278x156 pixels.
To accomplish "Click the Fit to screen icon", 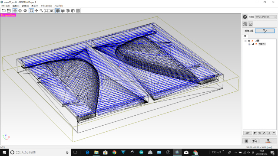I will tap(46, 10).
